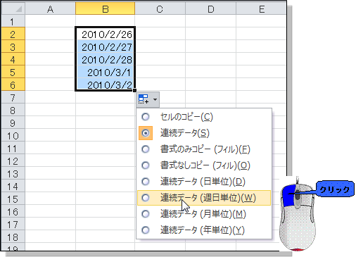The image size is (356, 257).
Task: Click cell containing 2010/2/26
Action: (x=106, y=34)
